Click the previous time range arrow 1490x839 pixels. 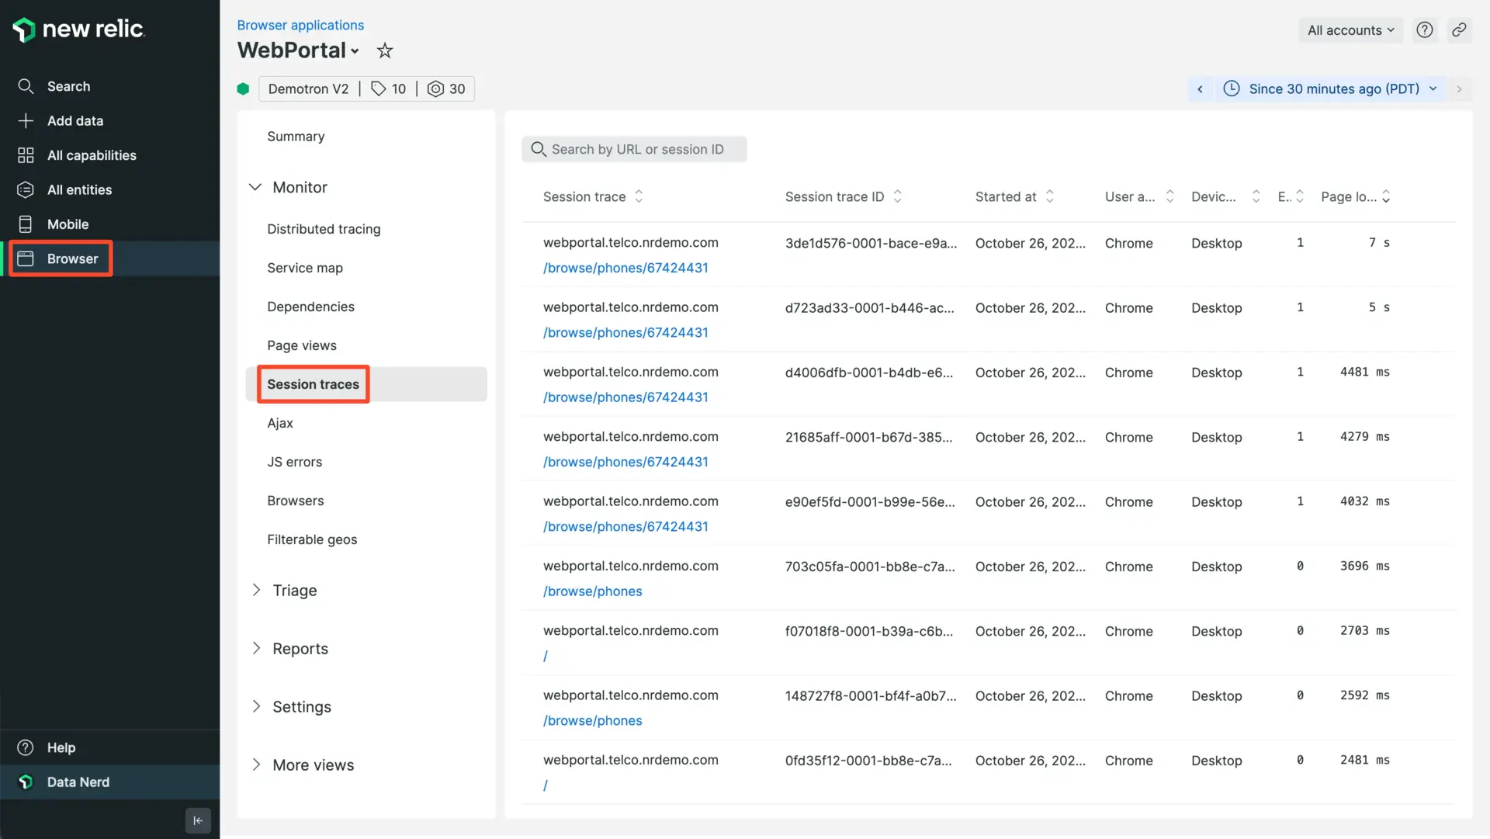pyautogui.click(x=1200, y=89)
